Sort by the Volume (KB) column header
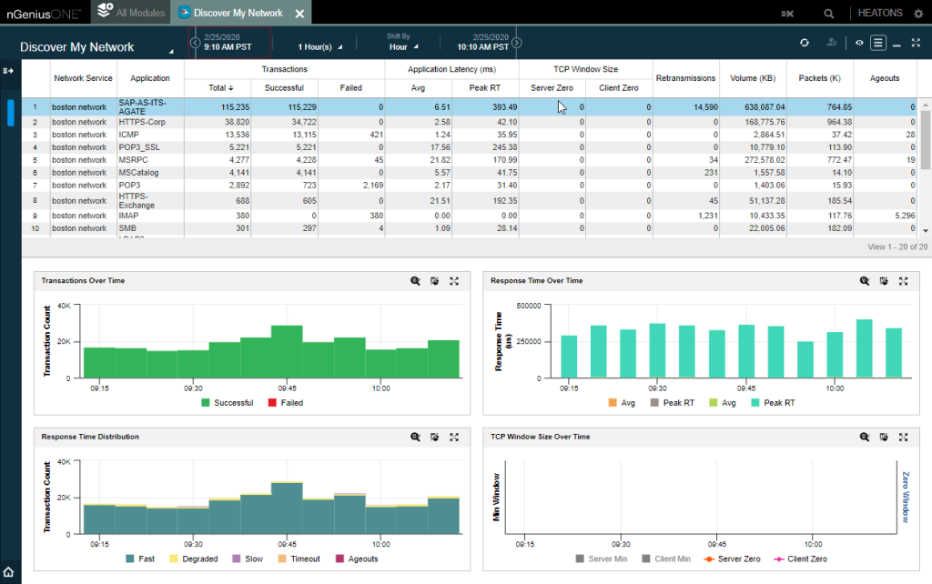The height and width of the screenshot is (584, 932). (x=753, y=78)
